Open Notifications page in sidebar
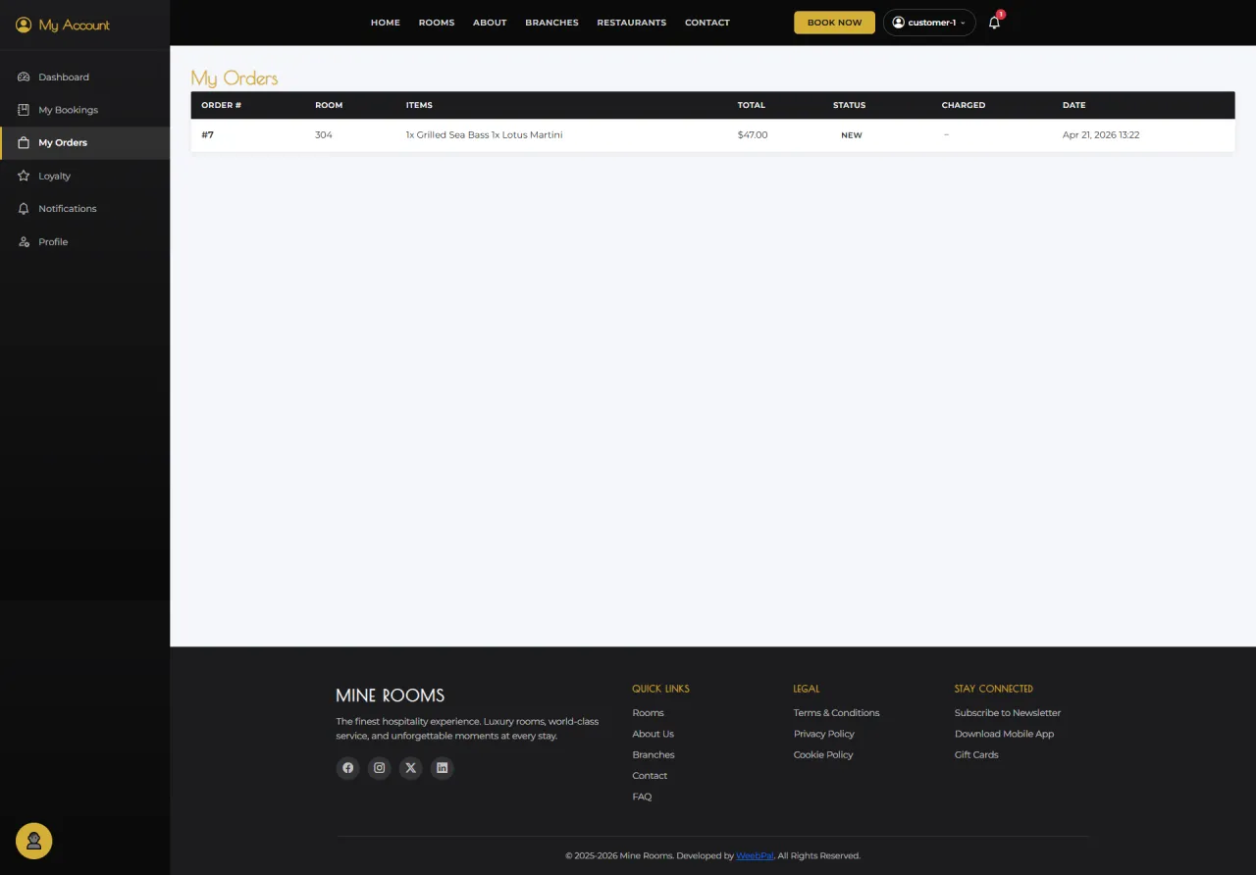 84,209
